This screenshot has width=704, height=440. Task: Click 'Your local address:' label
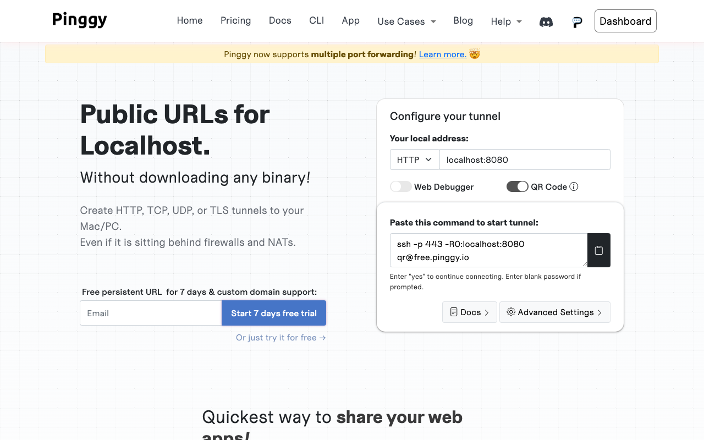point(429,139)
